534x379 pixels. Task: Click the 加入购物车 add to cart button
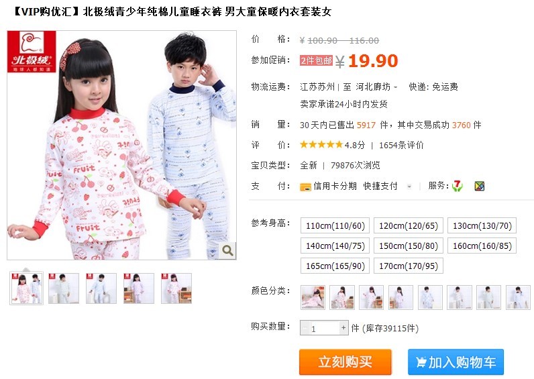[456, 362]
